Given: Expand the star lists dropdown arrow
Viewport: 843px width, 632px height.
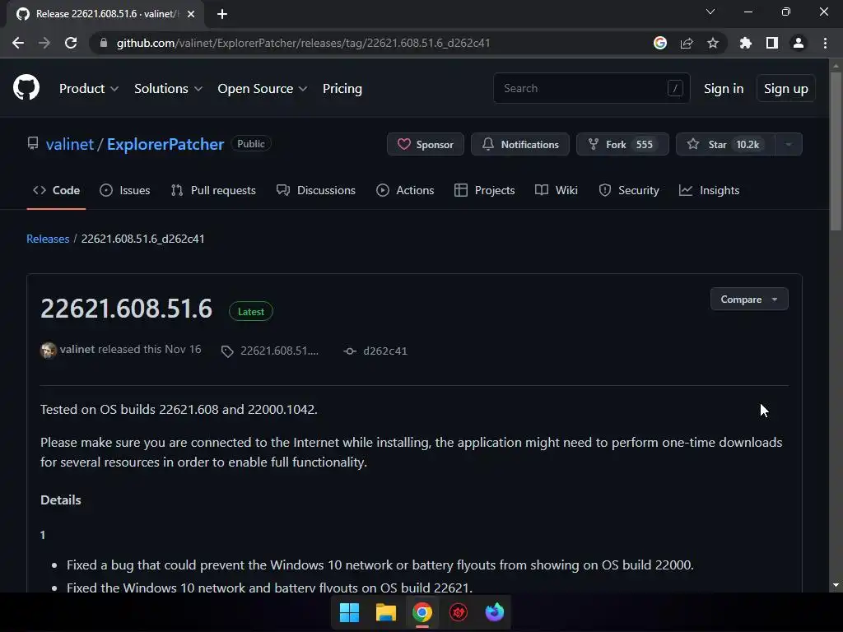Looking at the screenshot, I should pyautogui.click(x=789, y=144).
